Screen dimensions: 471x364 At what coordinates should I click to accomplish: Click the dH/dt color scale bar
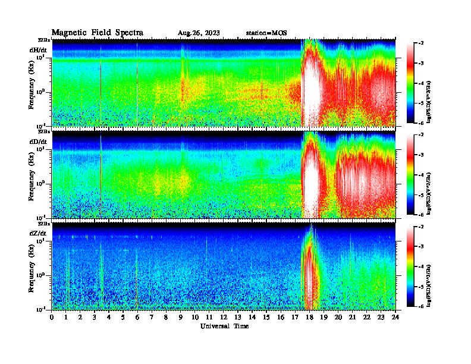[x=410, y=83]
